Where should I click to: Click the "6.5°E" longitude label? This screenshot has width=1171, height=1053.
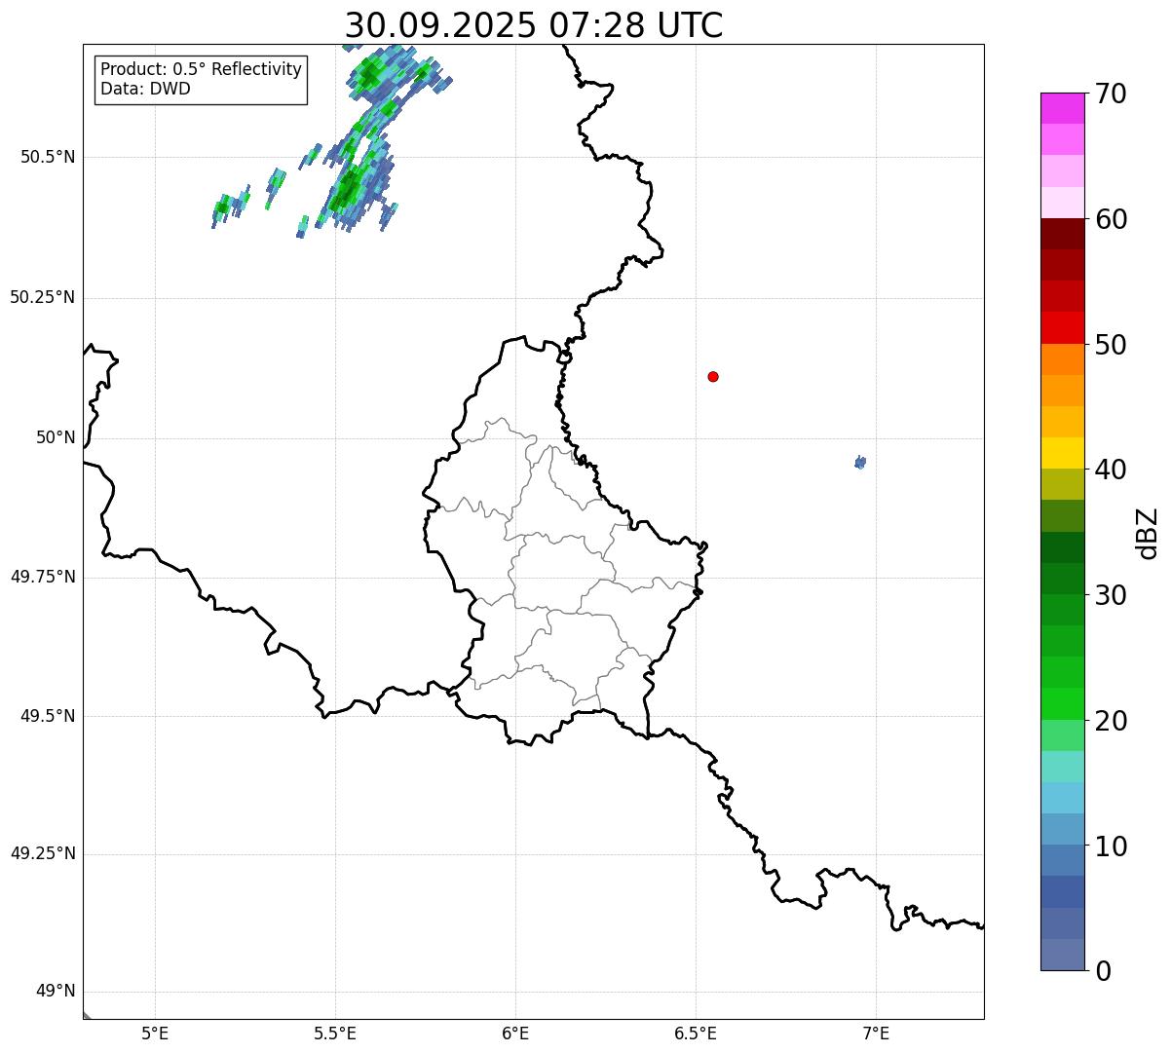696,1033
